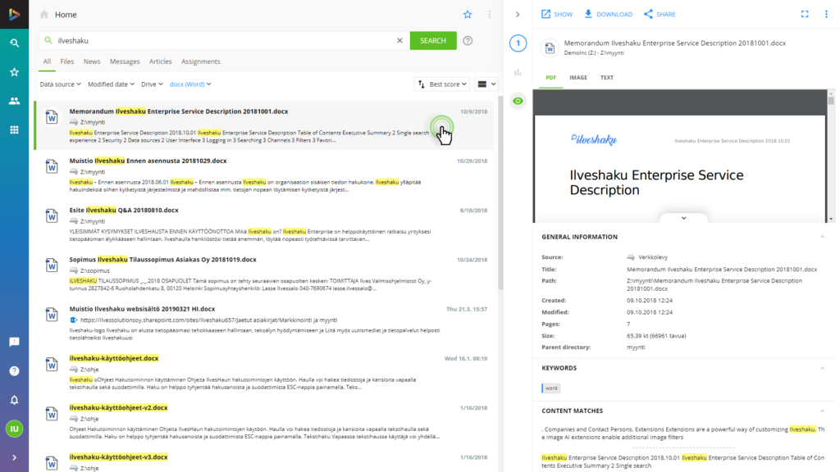Image resolution: width=840 pixels, height=472 pixels.
Task: Click the Home icon in header
Action: click(x=44, y=15)
